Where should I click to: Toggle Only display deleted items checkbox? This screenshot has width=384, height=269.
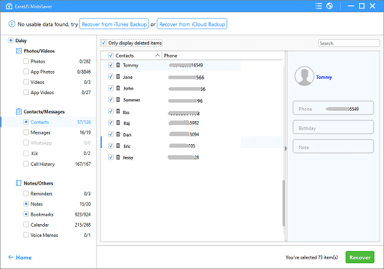point(104,43)
